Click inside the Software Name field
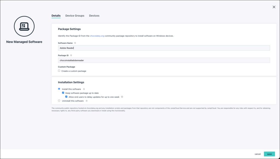The image size is (280, 159). tap(109, 48)
